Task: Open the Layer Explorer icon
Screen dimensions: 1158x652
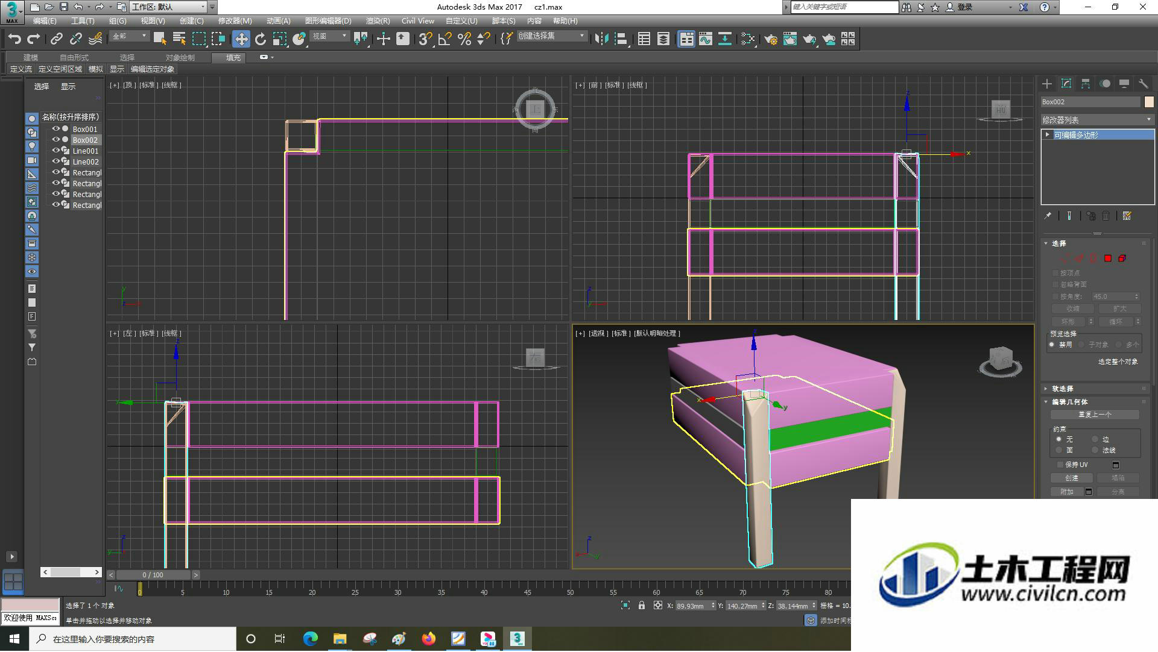Action: [663, 39]
